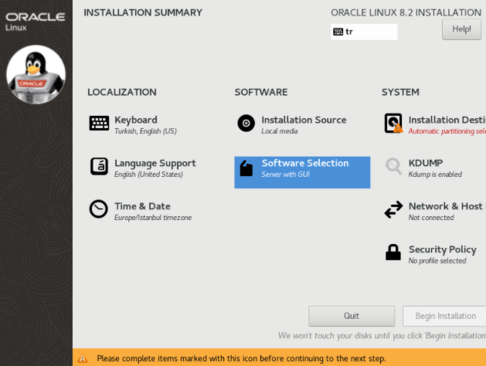The width and height of the screenshot is (486, 366).
Task: Click the Help! button
Action: tap(461, 29)
